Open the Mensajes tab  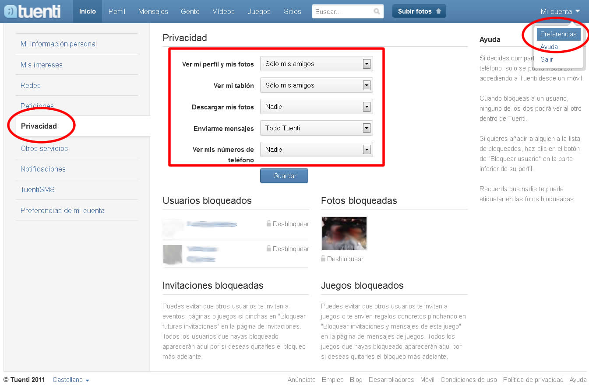tap(153, 11)
